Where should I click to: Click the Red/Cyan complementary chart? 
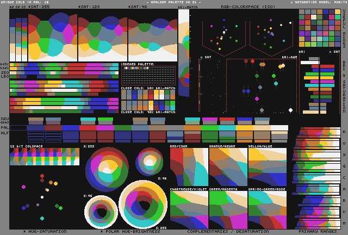(189, 167)
